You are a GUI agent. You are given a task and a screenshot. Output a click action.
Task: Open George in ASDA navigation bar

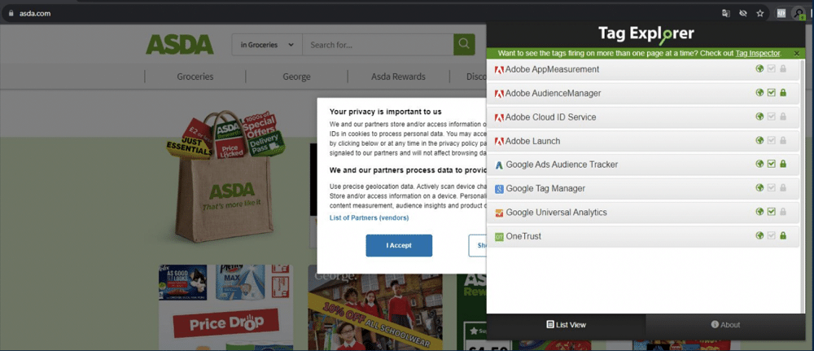pos(296,77)
